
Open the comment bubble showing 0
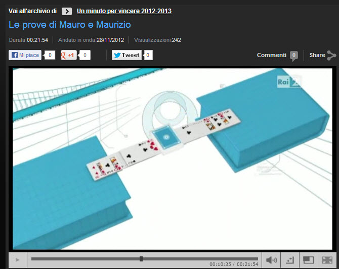pyautogui.click(x=294, y=56)
